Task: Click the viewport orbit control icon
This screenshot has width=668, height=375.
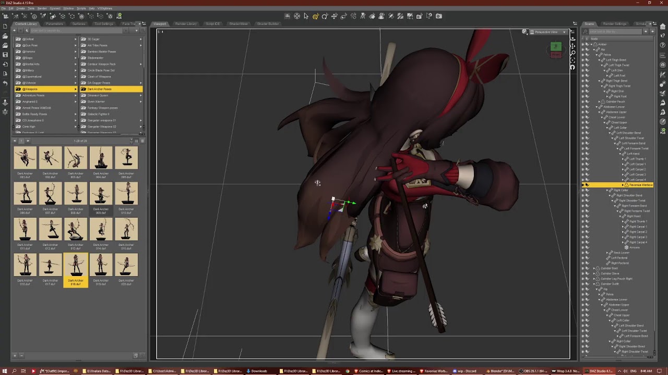Action: (x=574, y=39)
